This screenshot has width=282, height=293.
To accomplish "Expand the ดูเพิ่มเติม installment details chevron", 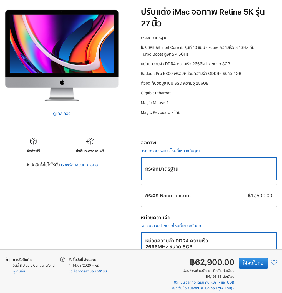I will click(233, 288).
